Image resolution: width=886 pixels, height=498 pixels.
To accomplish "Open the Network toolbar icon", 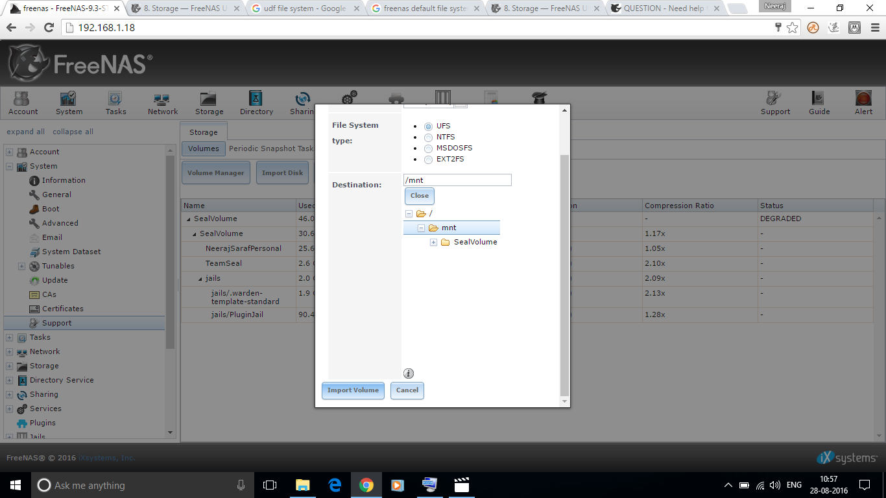I will point(162,102).
